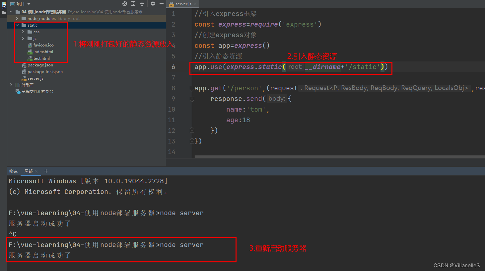Select package.json in the project tree
This screenshot has width=485, height=271.
tap(40, 65)
